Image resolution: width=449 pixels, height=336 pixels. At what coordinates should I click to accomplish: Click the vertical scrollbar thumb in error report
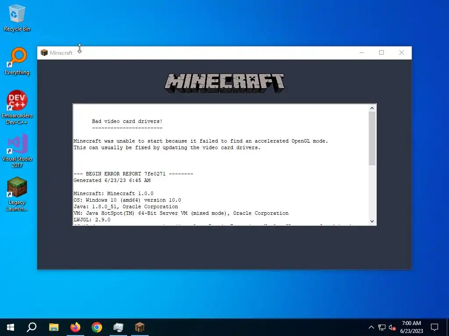[372, 138]
